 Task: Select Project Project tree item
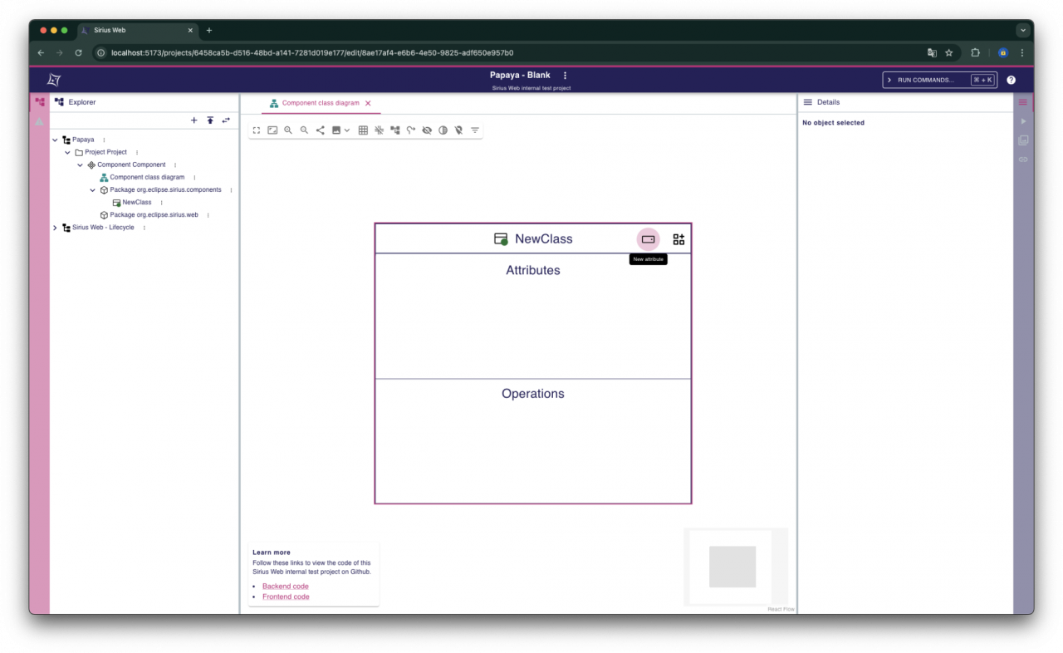(x=105, y=152)
